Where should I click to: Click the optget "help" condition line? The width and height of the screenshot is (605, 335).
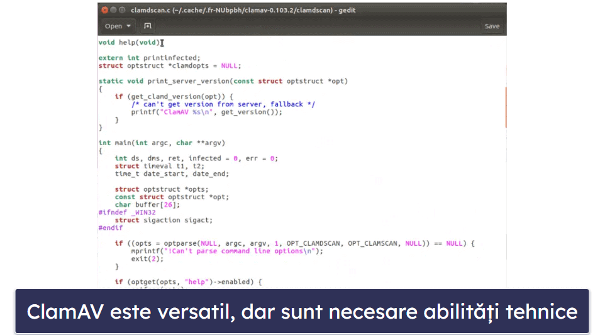[x=188, y=282]
